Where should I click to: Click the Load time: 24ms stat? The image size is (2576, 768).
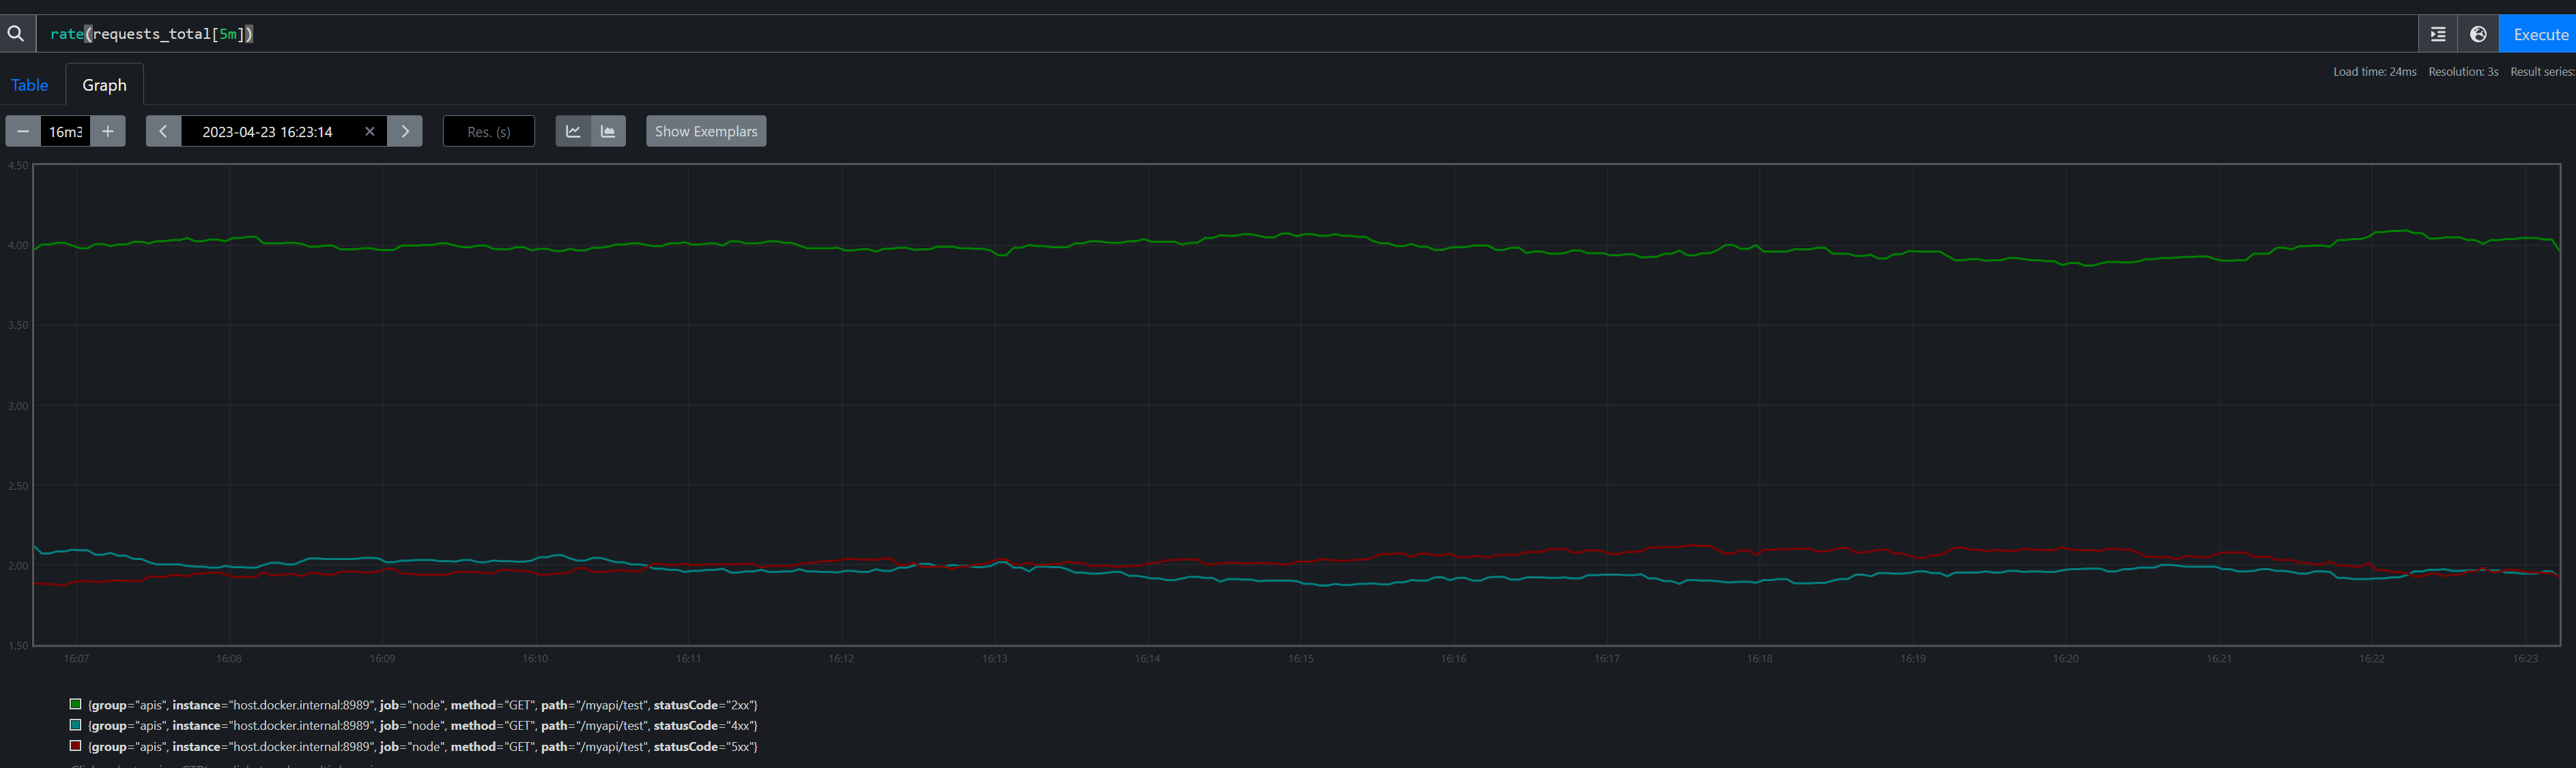pos(2374,72)
